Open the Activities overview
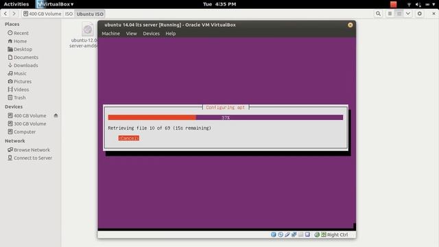The image size is (439, 247). coord(16,4)
